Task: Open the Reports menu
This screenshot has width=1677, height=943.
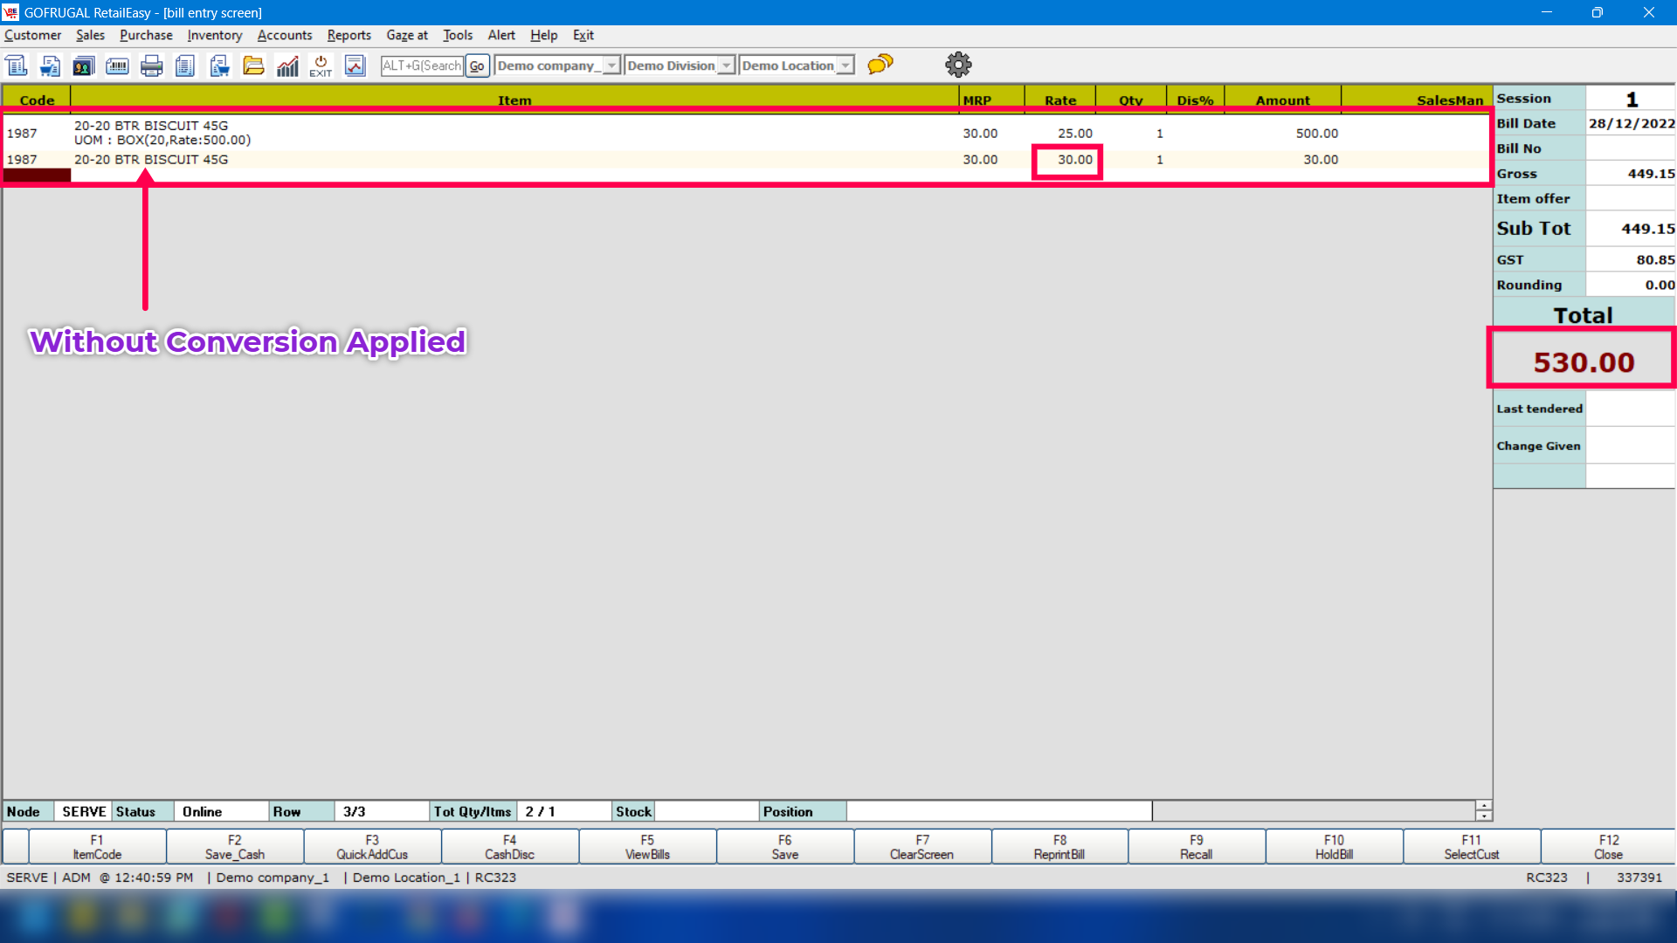Action: (349, 35)
